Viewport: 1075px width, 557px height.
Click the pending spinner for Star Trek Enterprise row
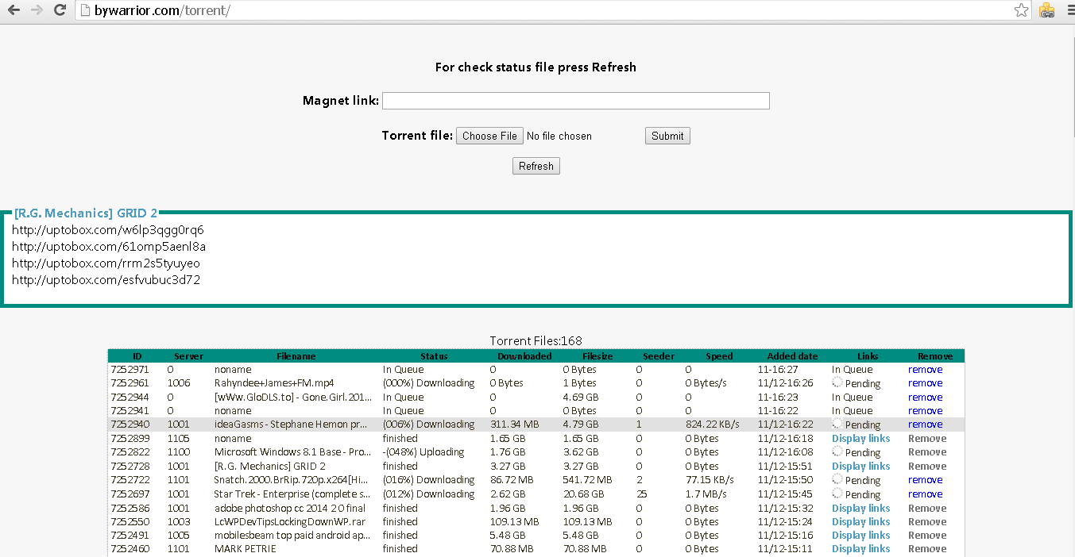tap(837, 494)
